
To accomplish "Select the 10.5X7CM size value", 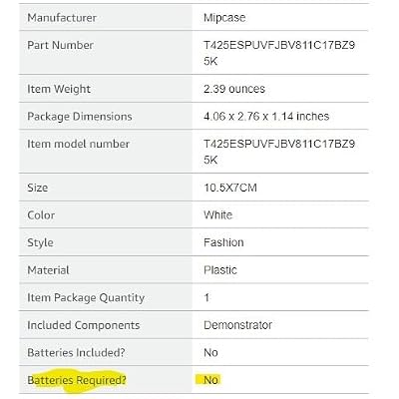I will pyautogui.click(x=230, y=188).
